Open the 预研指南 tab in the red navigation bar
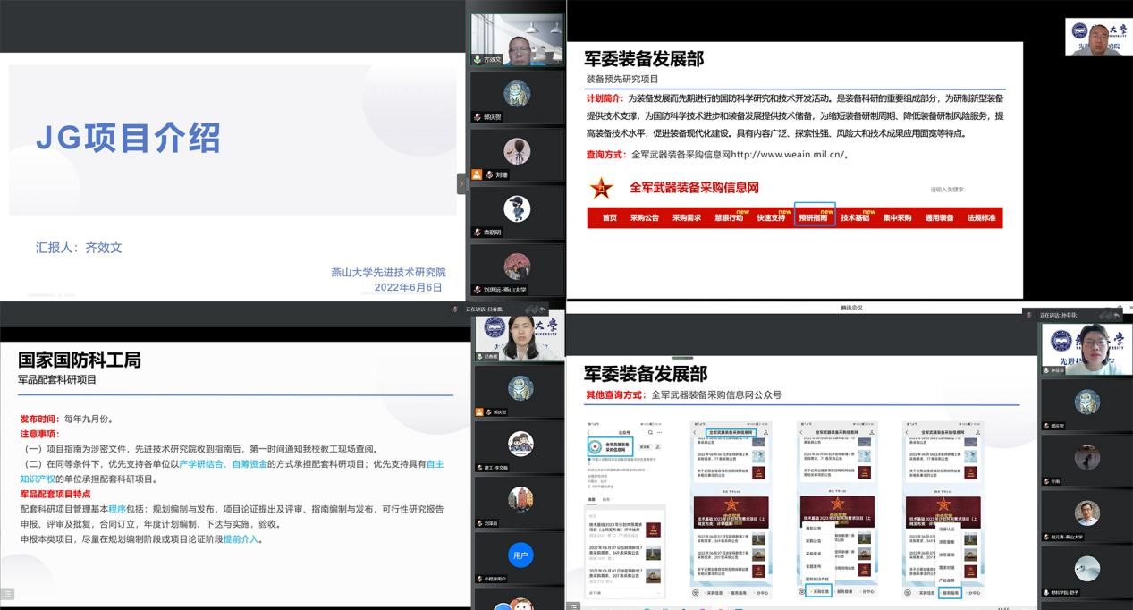Image resolution: width=1133 pixels, height=610 pixels. 814,217
